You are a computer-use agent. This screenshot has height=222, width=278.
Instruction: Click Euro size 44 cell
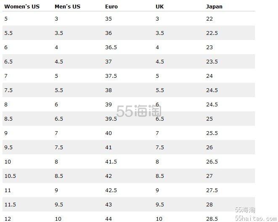point(109,219)
